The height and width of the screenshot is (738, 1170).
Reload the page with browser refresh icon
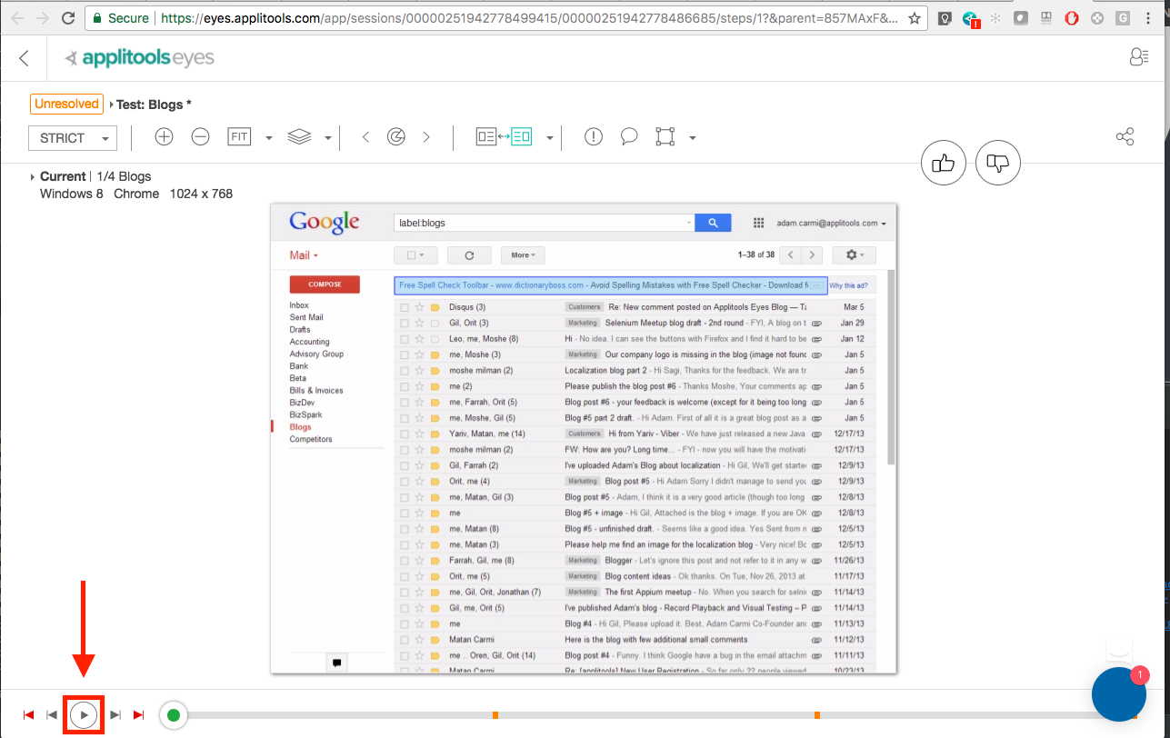click(x=68, y=17)
